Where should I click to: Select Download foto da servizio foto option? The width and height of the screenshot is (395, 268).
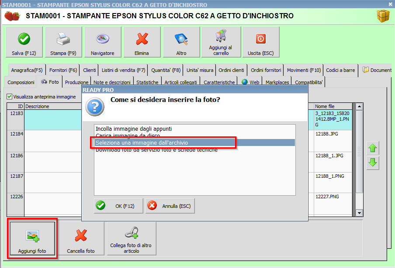tap(194, 150)
